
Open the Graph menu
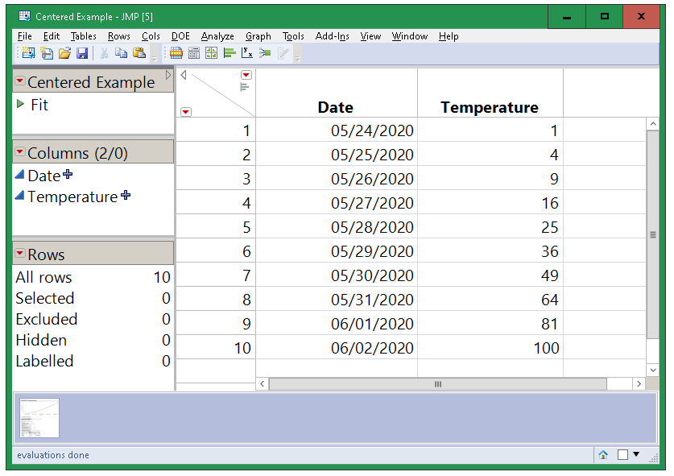(x=258, y=36)
